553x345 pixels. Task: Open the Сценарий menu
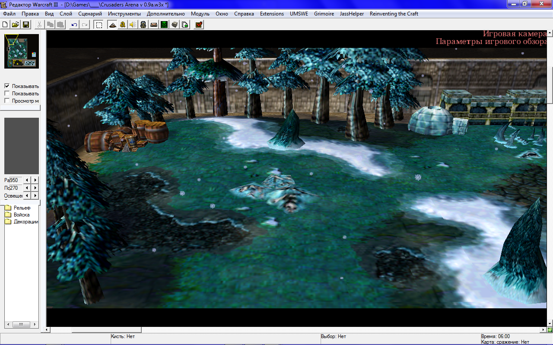(x=90, y=14)
